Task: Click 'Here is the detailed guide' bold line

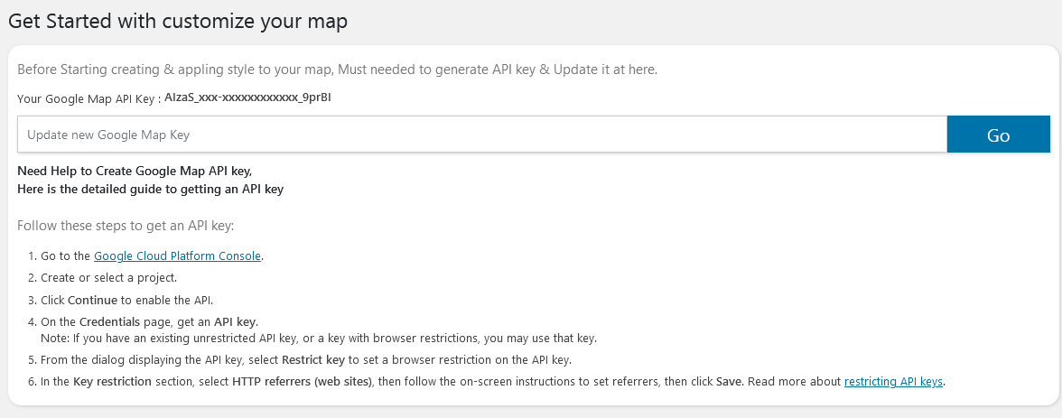Action: [x=150, y=189]
